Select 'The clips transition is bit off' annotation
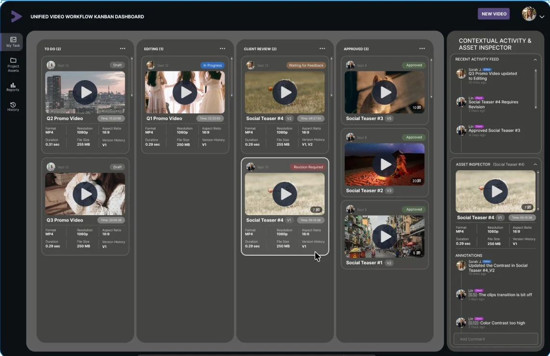Image resolution: width=550 pixels, height=356 pixels. (500, 295)
